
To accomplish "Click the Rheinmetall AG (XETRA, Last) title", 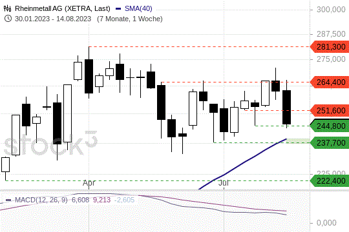I will (63, 8).
